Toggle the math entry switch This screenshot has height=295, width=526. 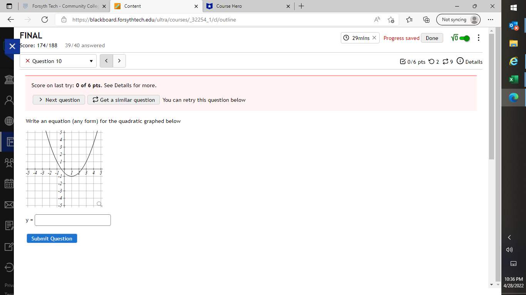(465, 38)
